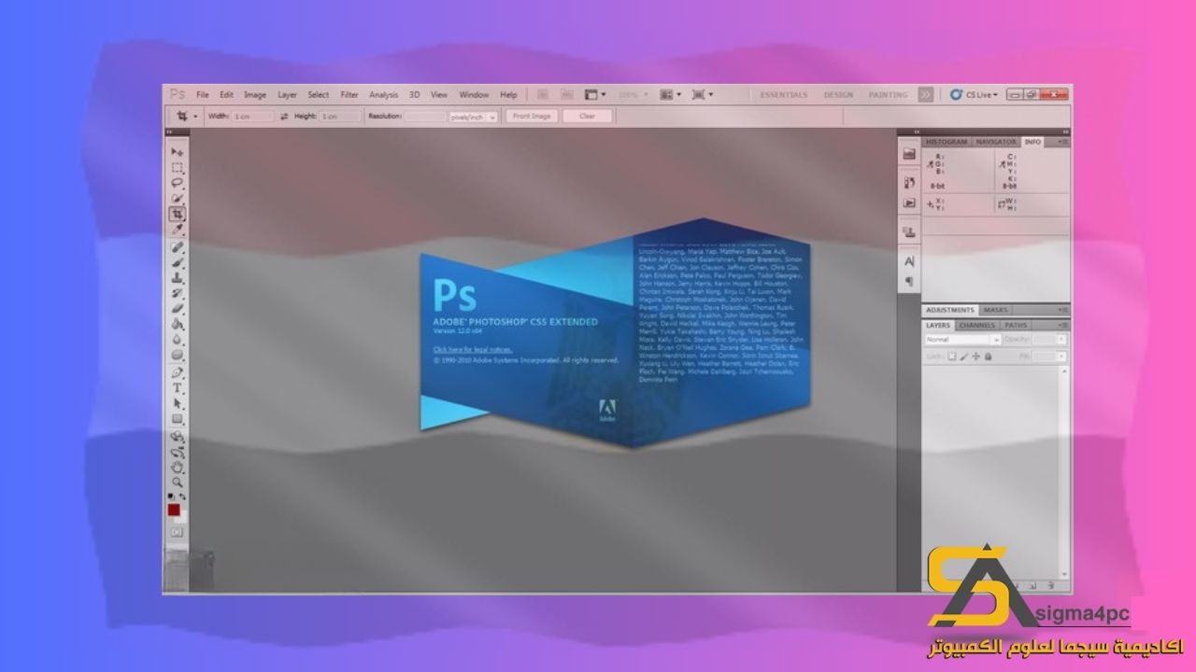The height and width of the screenshot is (672, 1196).
Task: Open the layer Opacity dropdown
Action: [x=1061, y=340]
